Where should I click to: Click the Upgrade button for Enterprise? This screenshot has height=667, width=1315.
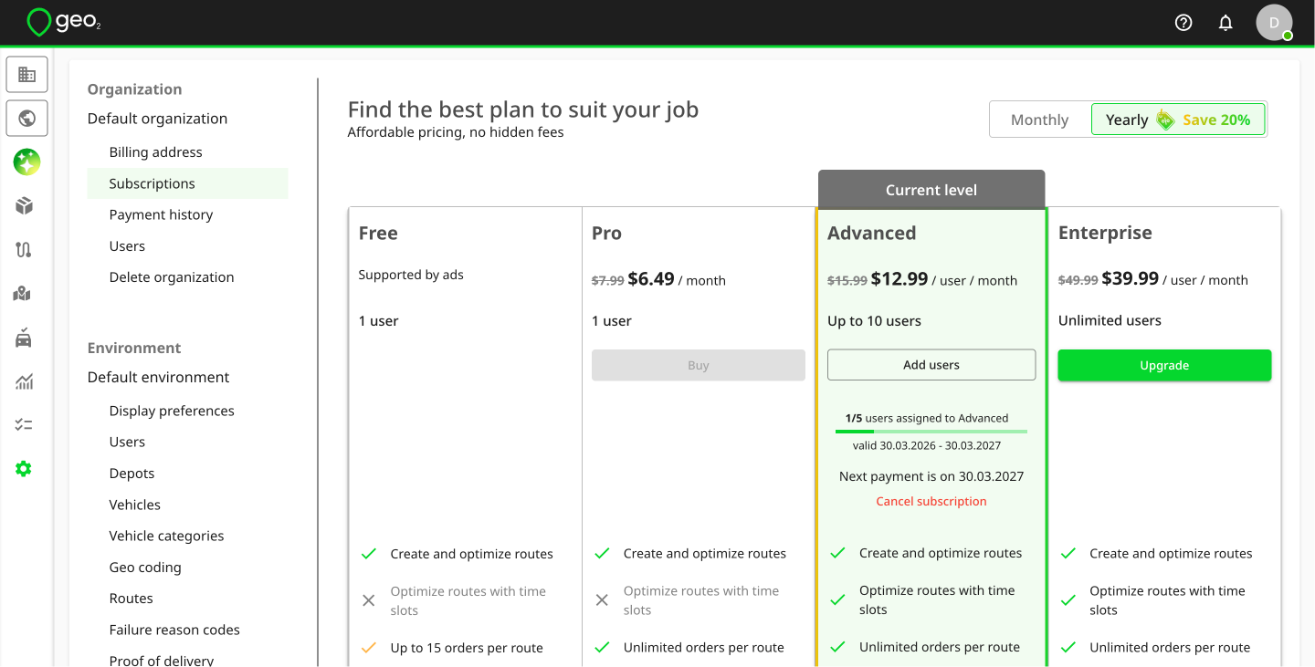(1164, 365)
